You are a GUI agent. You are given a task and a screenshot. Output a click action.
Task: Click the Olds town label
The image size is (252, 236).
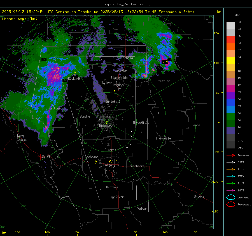point(107,117)
